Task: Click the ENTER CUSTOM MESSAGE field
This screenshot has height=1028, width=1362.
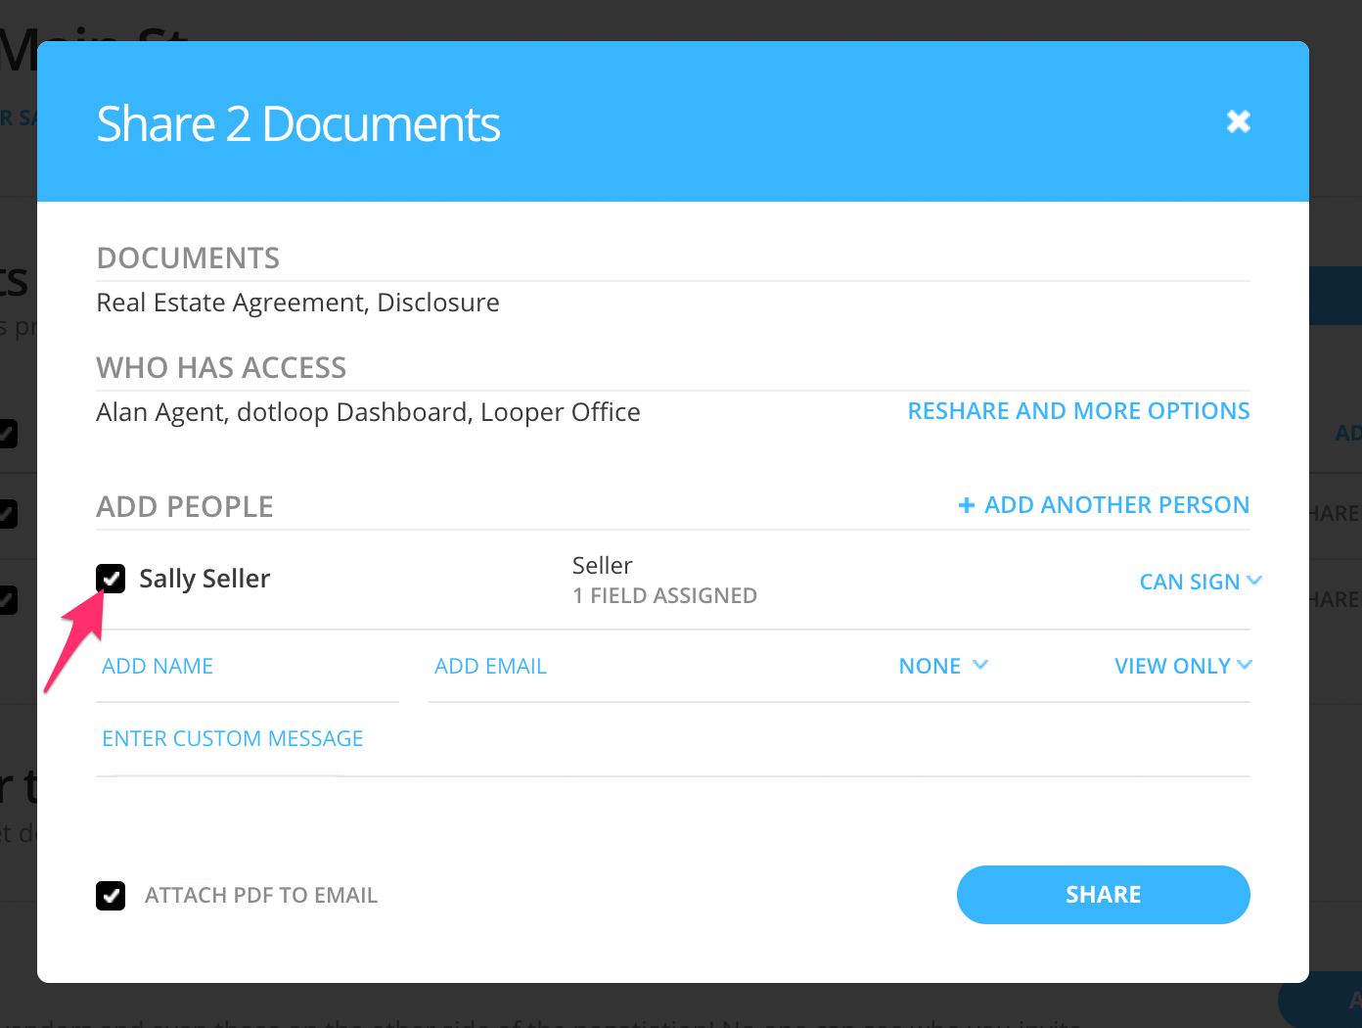Action: (x=232, y=737)
